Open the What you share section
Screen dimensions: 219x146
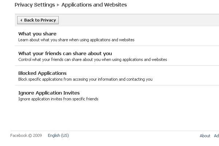tap(37, 34)
